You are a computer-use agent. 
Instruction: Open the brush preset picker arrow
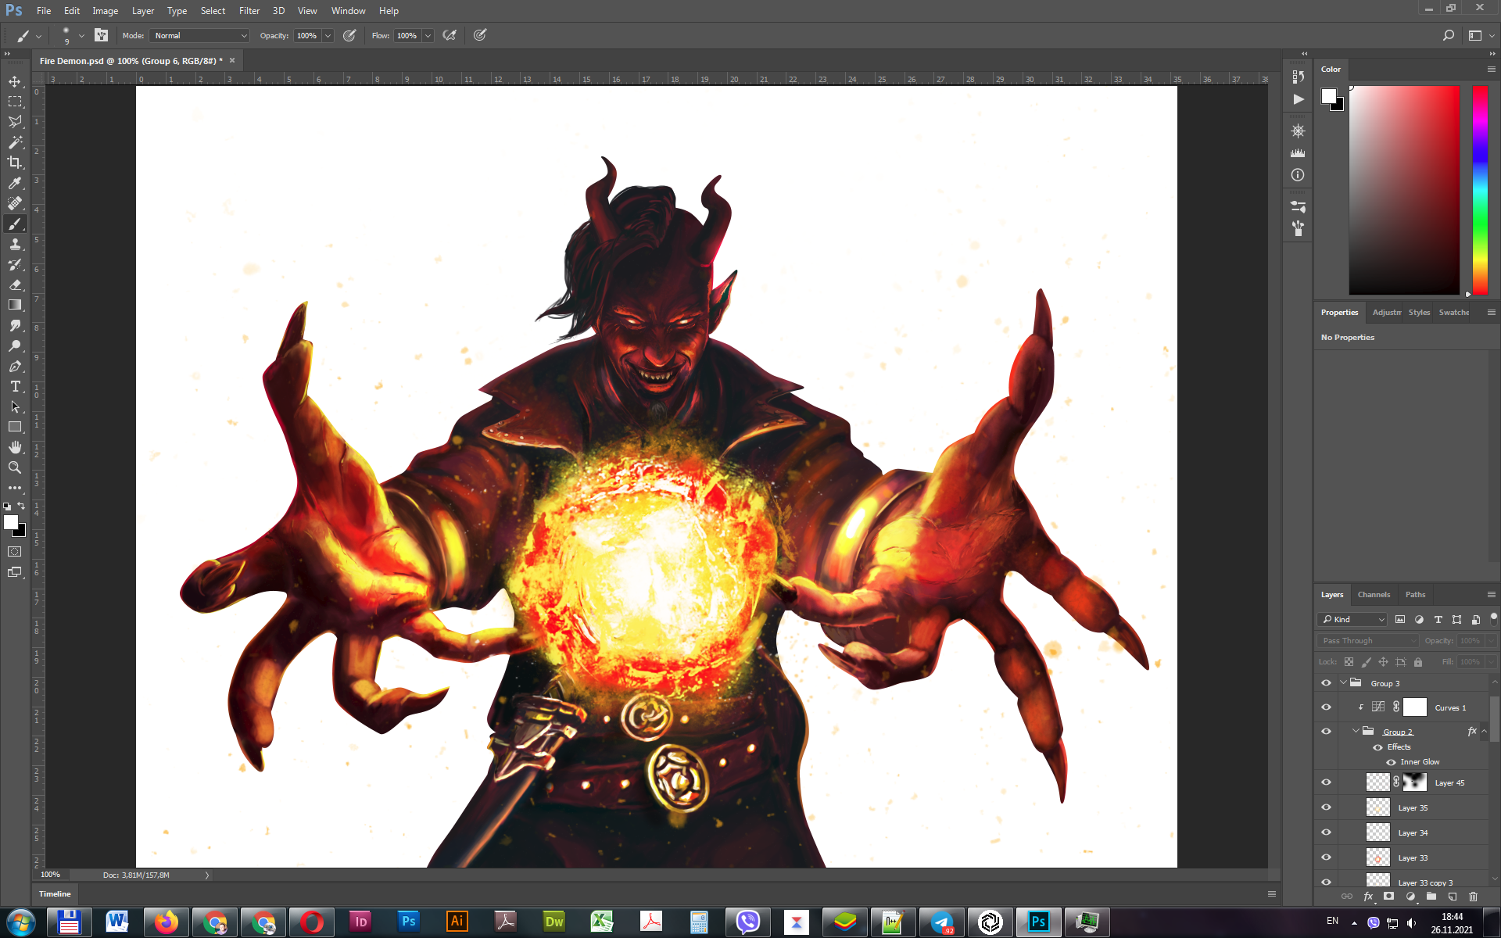(81, 35)
